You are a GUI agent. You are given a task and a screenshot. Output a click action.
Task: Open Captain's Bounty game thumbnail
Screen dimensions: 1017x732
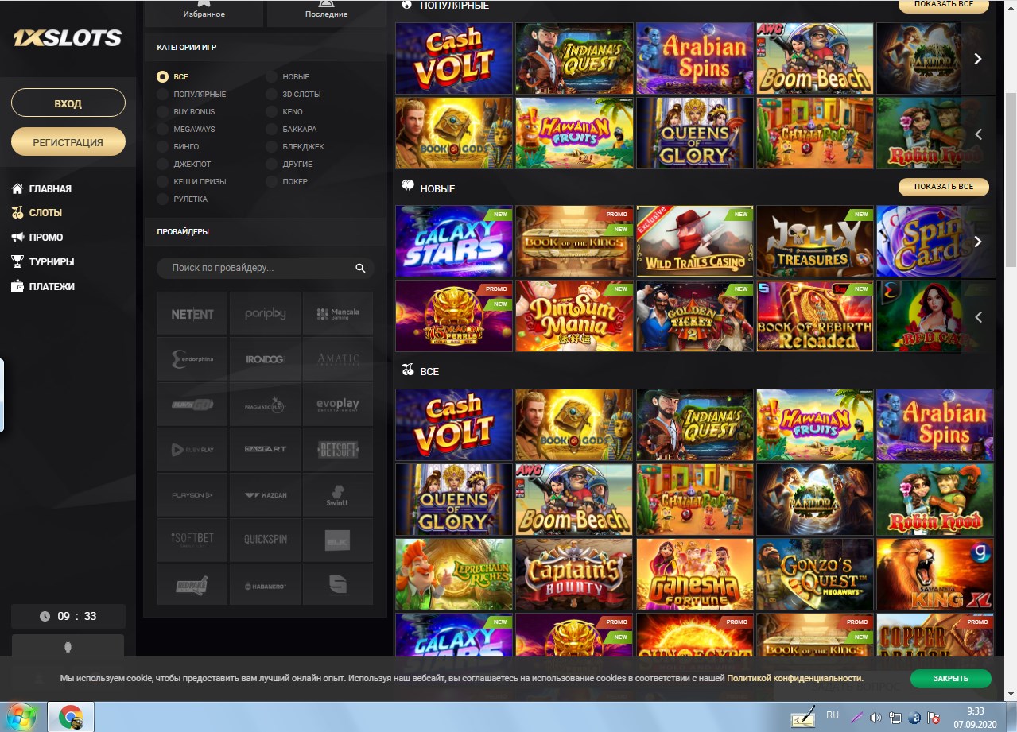(574, 575)
